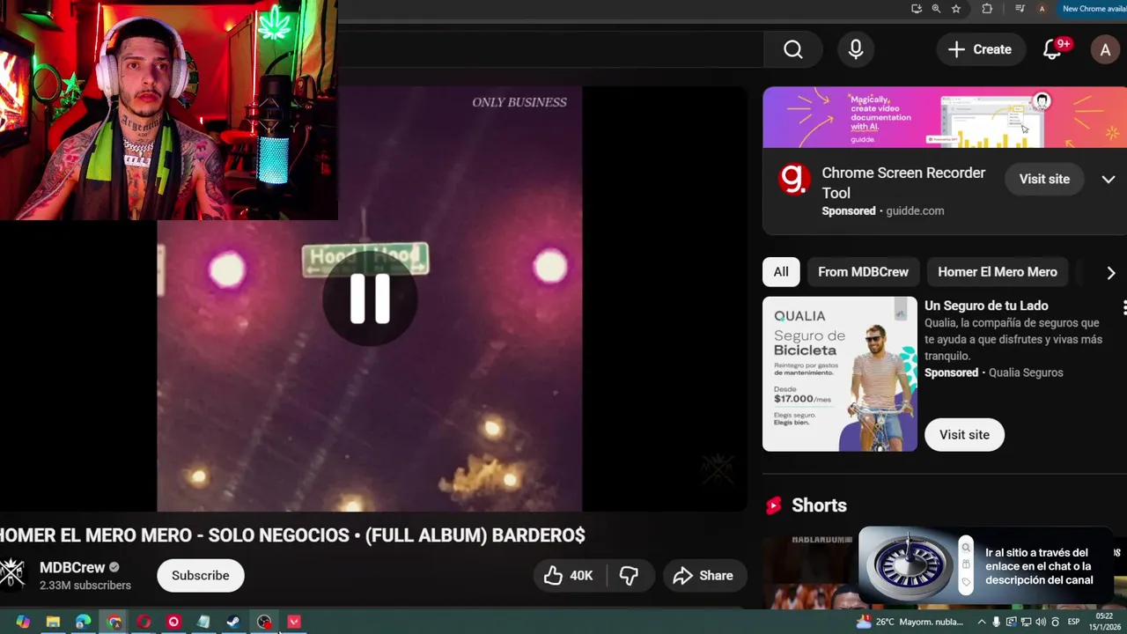Click the roulette overlay banner
This screenshot has height=634, width=1127.
986,565
